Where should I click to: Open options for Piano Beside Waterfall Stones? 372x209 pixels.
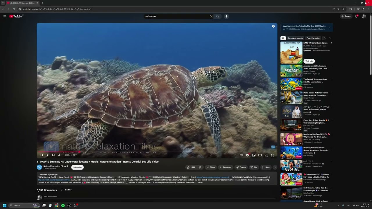coord(332,93)
